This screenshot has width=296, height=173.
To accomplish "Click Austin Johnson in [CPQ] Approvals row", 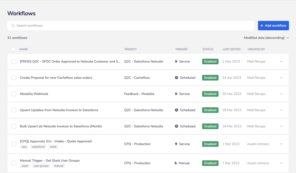I will coord(258,144).
